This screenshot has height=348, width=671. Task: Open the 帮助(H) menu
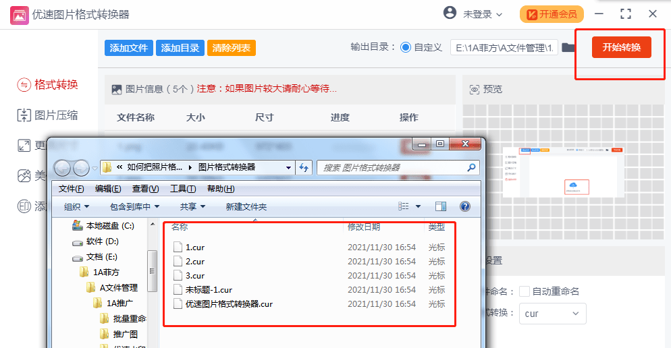coord(220,189)
